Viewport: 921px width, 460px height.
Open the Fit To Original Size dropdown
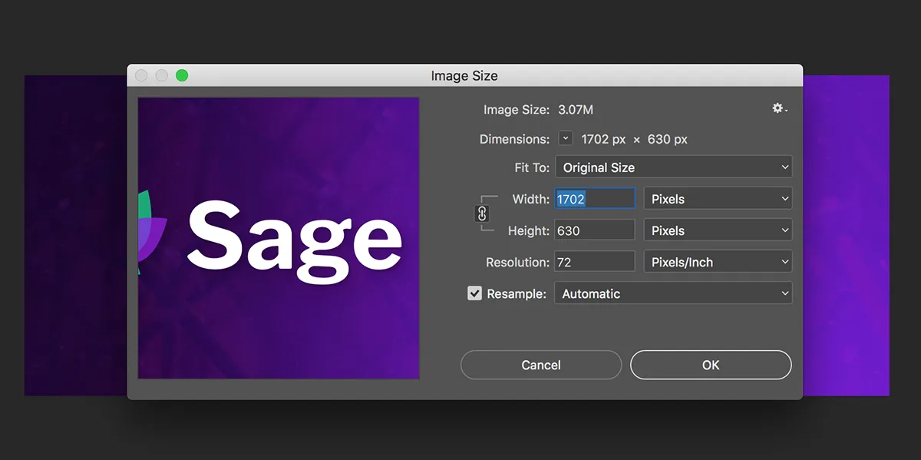pyautogui.click(x=673, y=167)
